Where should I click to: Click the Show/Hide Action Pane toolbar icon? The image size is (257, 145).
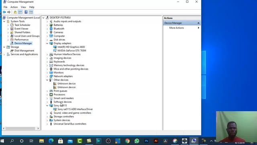coord(31,12)
